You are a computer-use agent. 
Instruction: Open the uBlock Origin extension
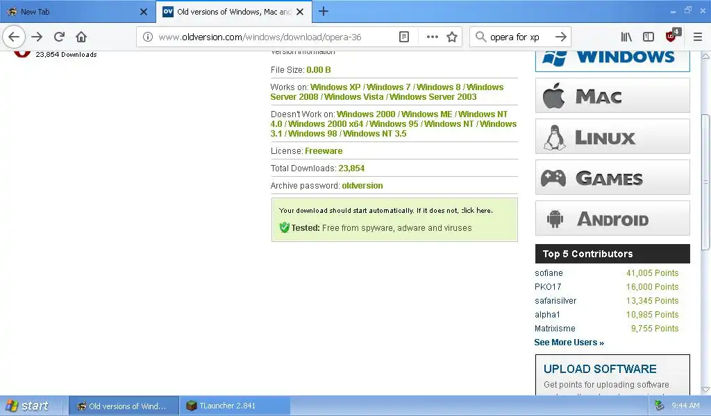tap(671, 36)
